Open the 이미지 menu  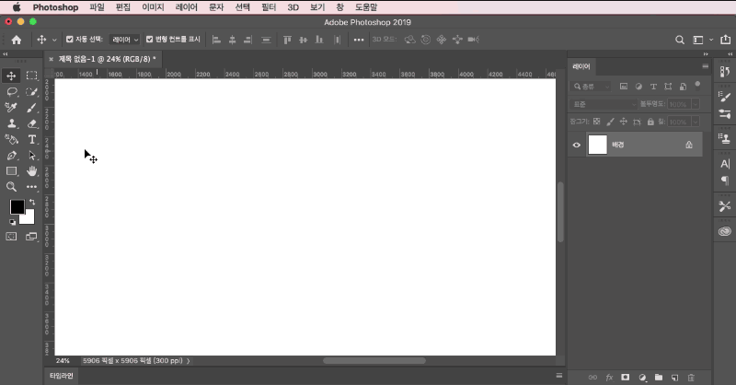[153, 7]
